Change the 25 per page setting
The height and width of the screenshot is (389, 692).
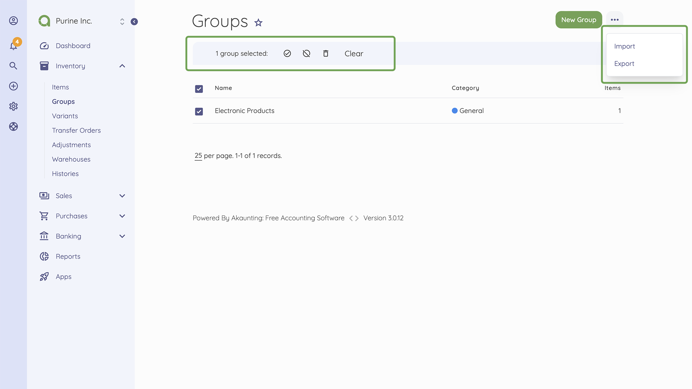click(198, 156)
